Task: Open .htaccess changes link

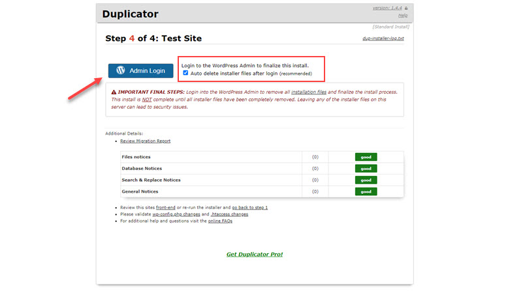Action: (x=229, y=214)
